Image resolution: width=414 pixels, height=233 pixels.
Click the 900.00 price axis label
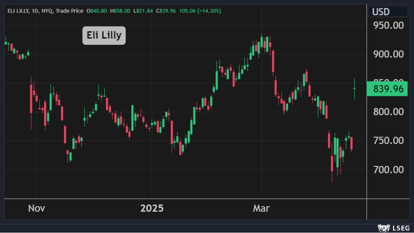point(388,54)
